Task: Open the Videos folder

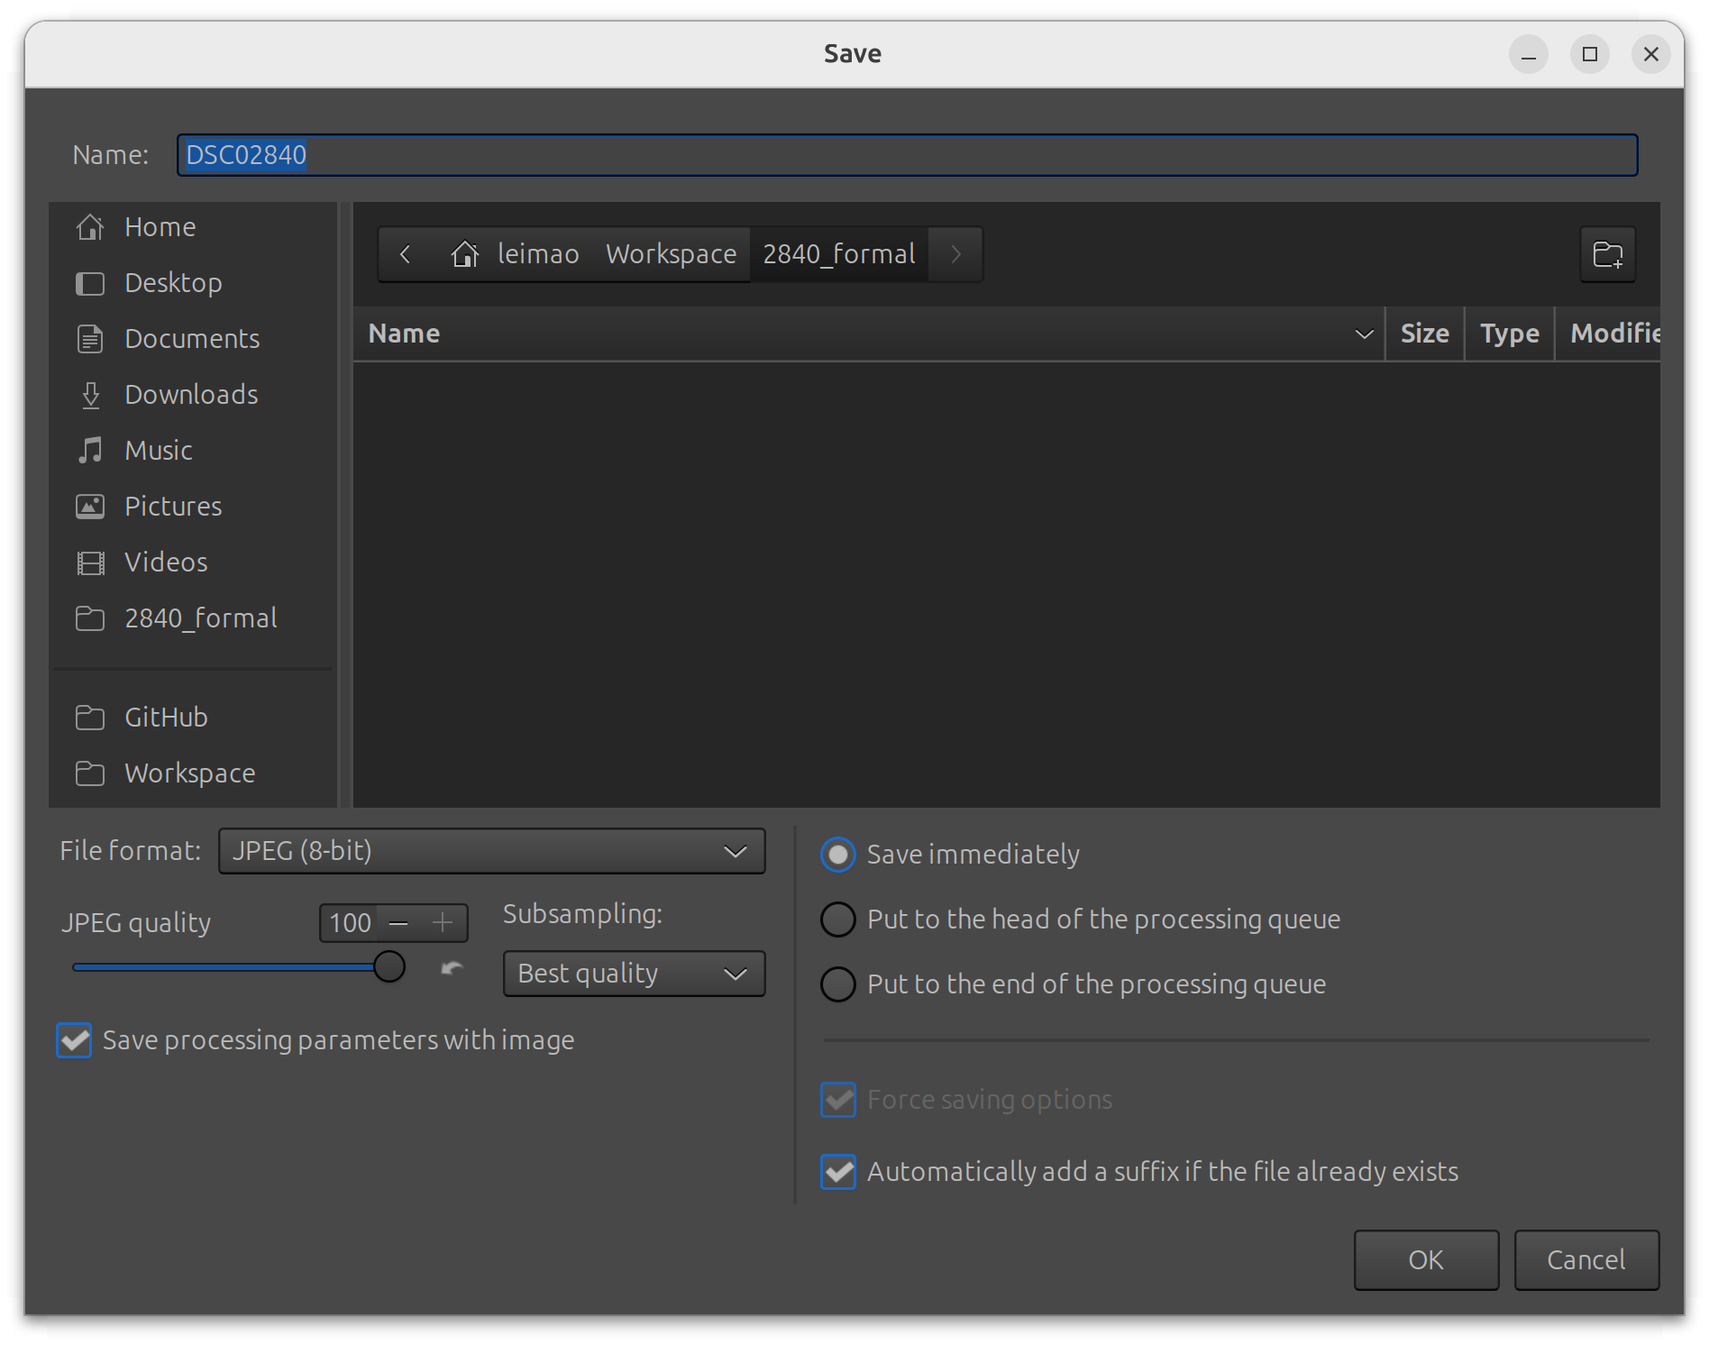Action: [166, 562]
